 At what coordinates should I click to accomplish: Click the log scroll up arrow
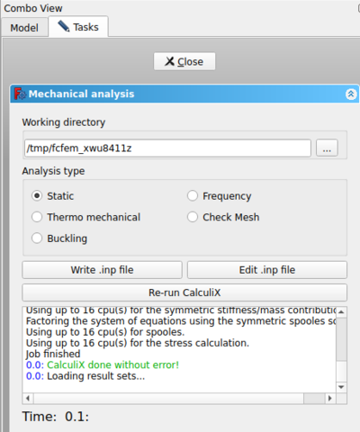pos(341,312)
